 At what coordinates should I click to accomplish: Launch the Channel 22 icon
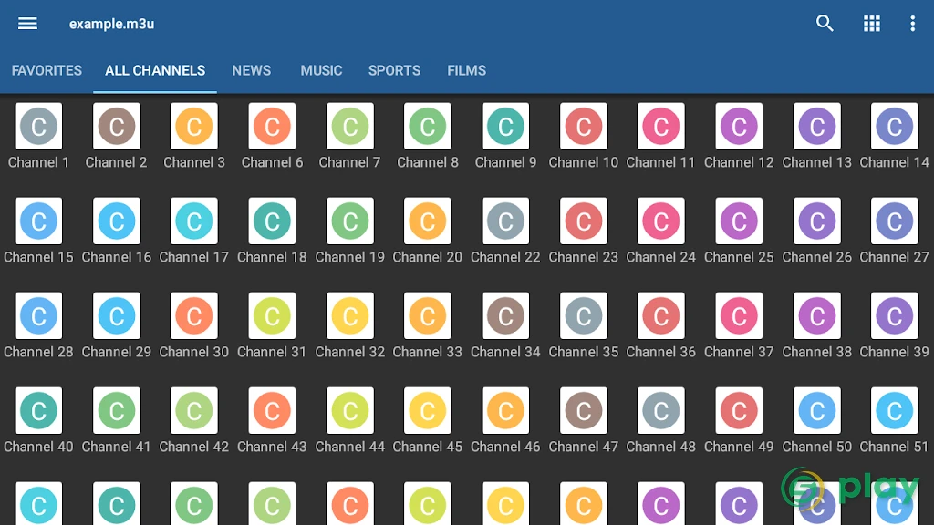coord(505,221)
